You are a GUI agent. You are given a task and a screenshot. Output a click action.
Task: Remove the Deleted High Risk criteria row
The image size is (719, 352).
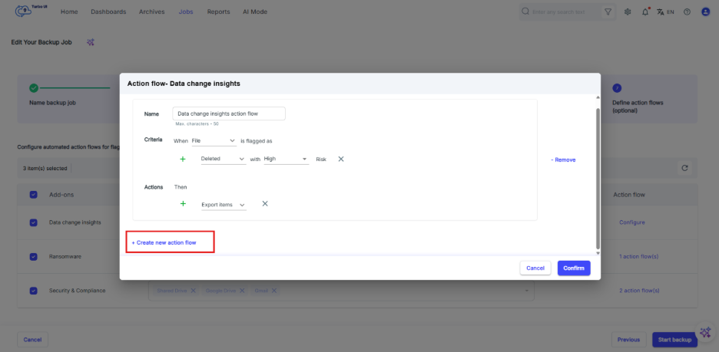[341, 159]
